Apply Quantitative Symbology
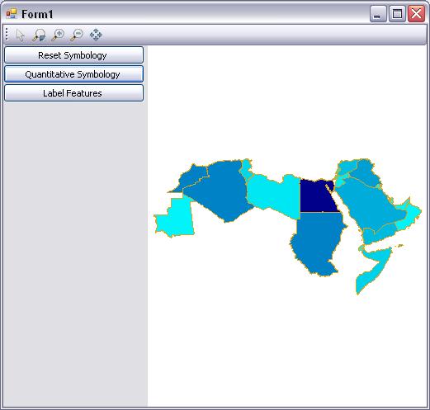 pyautogui.click(x=73, y=74)
